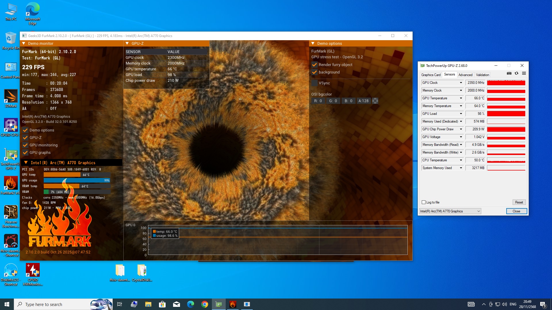
Task: Collapse the Demo monitor panel triangle
Action: (x=24, y=43)
